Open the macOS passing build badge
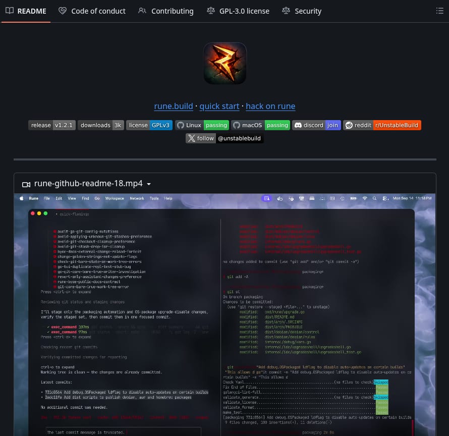449x436 pixels. [261, 125]
